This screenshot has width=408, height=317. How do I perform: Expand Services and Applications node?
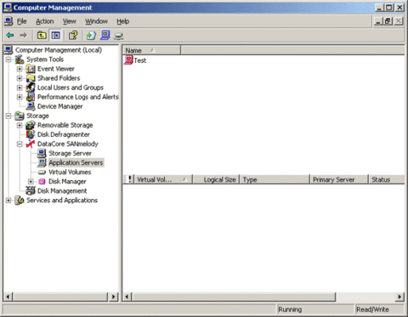click(x=8, y=201)
